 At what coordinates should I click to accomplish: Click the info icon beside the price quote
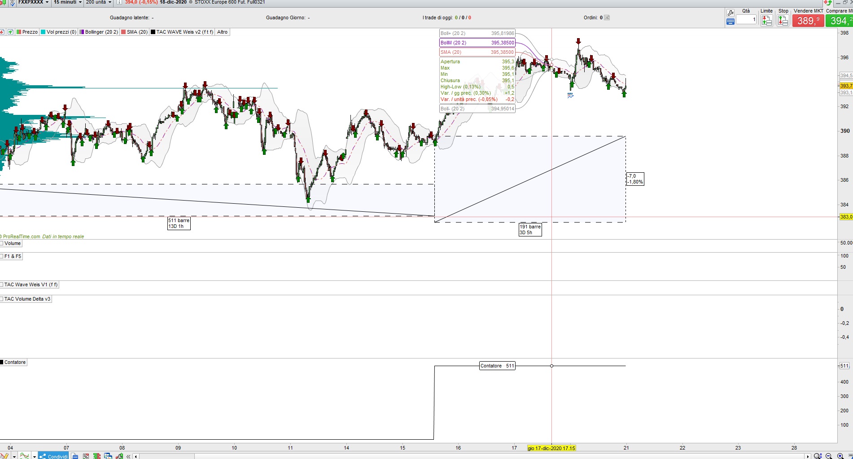(x=119, y=2)
